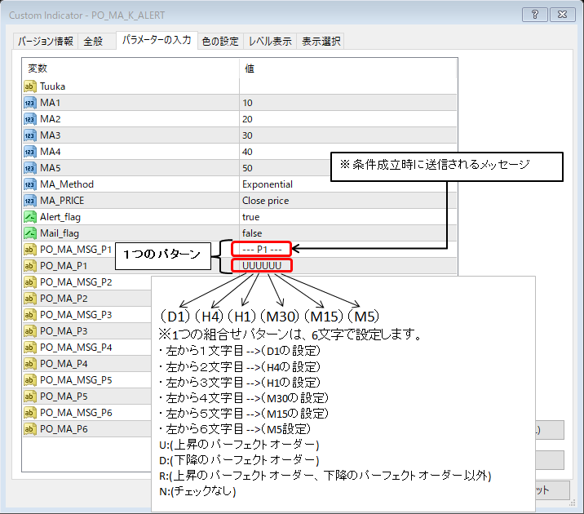Click the icon beside MA_Method

click(30, 184)
